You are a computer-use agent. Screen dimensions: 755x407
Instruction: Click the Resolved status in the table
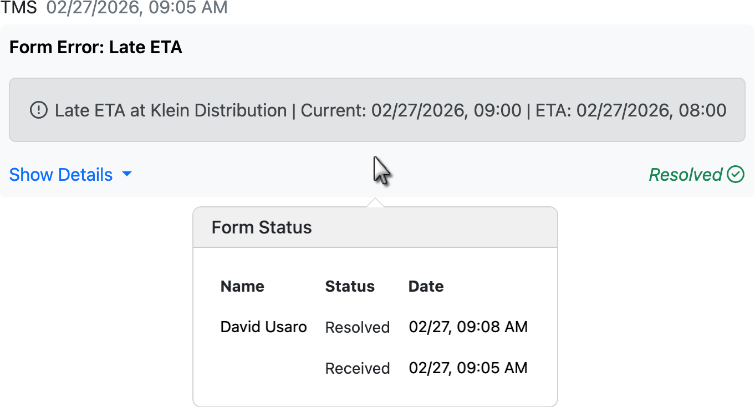[x=358, y=327]
